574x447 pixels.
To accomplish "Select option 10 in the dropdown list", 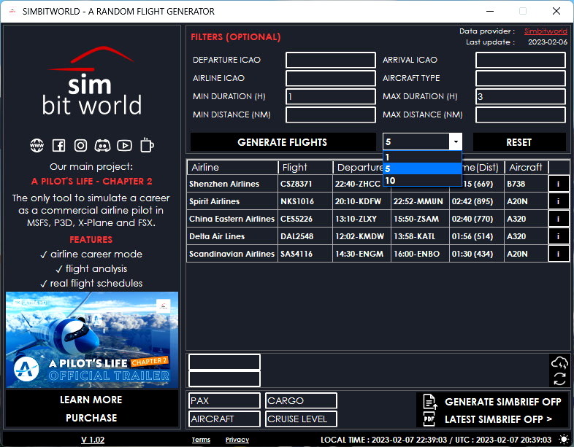I will point(422,180).
